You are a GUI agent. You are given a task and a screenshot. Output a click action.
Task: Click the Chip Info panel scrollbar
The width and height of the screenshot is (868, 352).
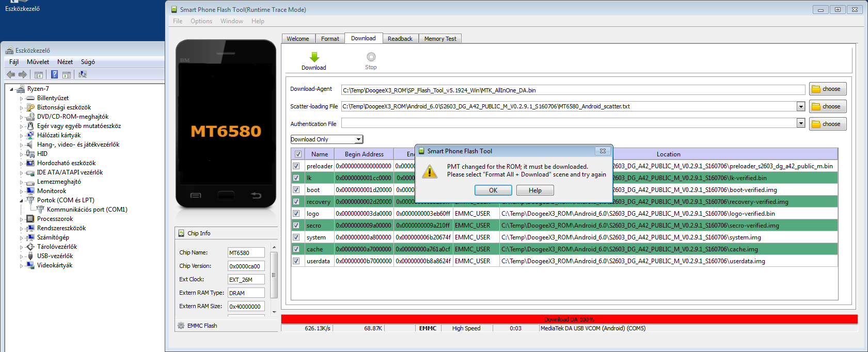click(x=274, y=275)
